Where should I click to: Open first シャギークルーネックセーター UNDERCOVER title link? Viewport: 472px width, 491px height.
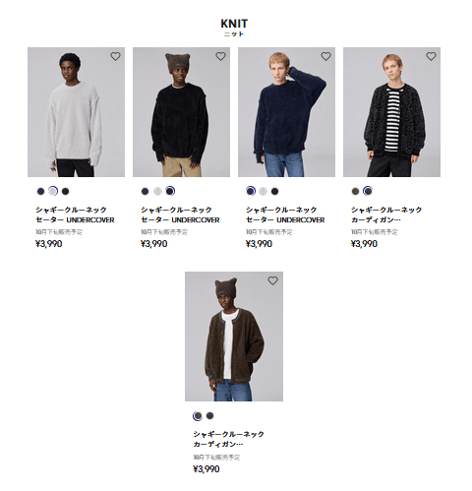[x=75, y=215]
